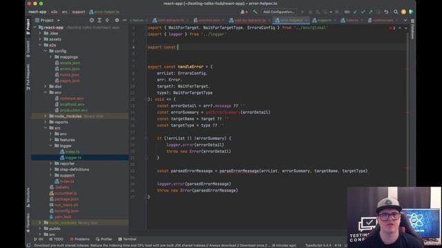Viewport: 442px width, 248px height.
Task: Open the Git tool window tab at bottom
Action: 39,239
